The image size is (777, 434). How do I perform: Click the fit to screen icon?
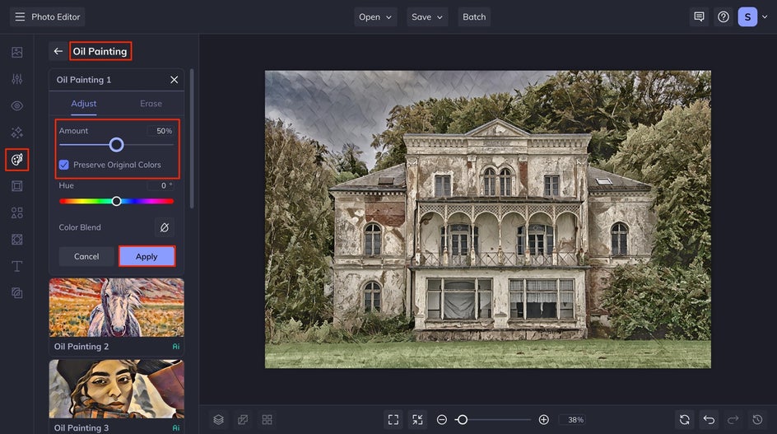393,420
